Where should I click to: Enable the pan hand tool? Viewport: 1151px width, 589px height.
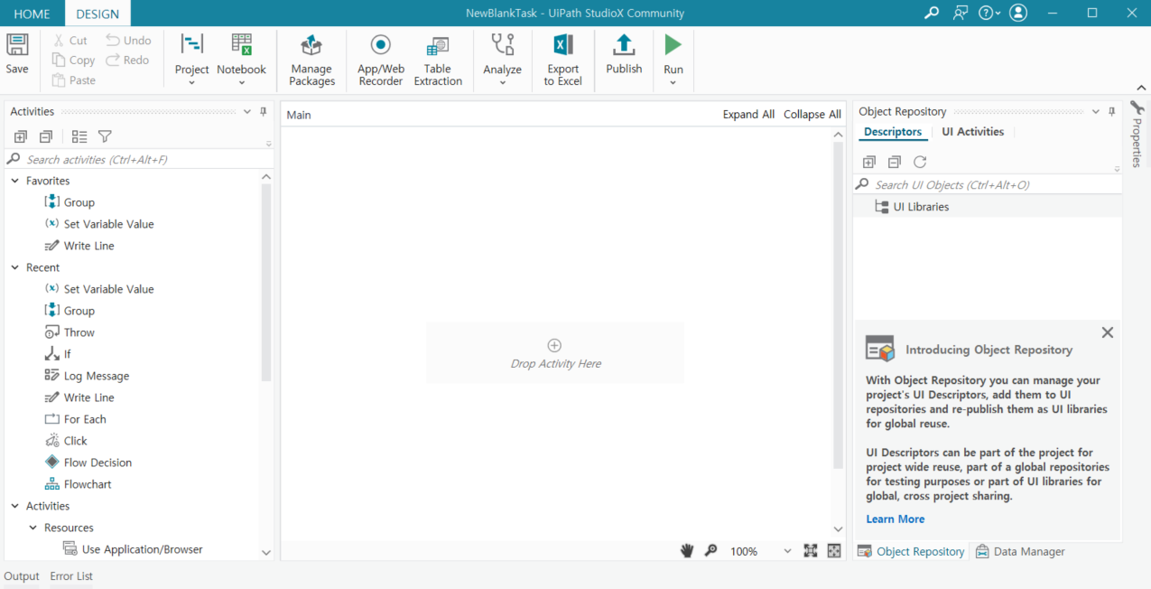(687, 551)
